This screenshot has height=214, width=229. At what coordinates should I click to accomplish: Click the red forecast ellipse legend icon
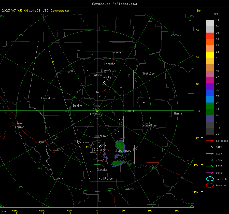[210, 185]
